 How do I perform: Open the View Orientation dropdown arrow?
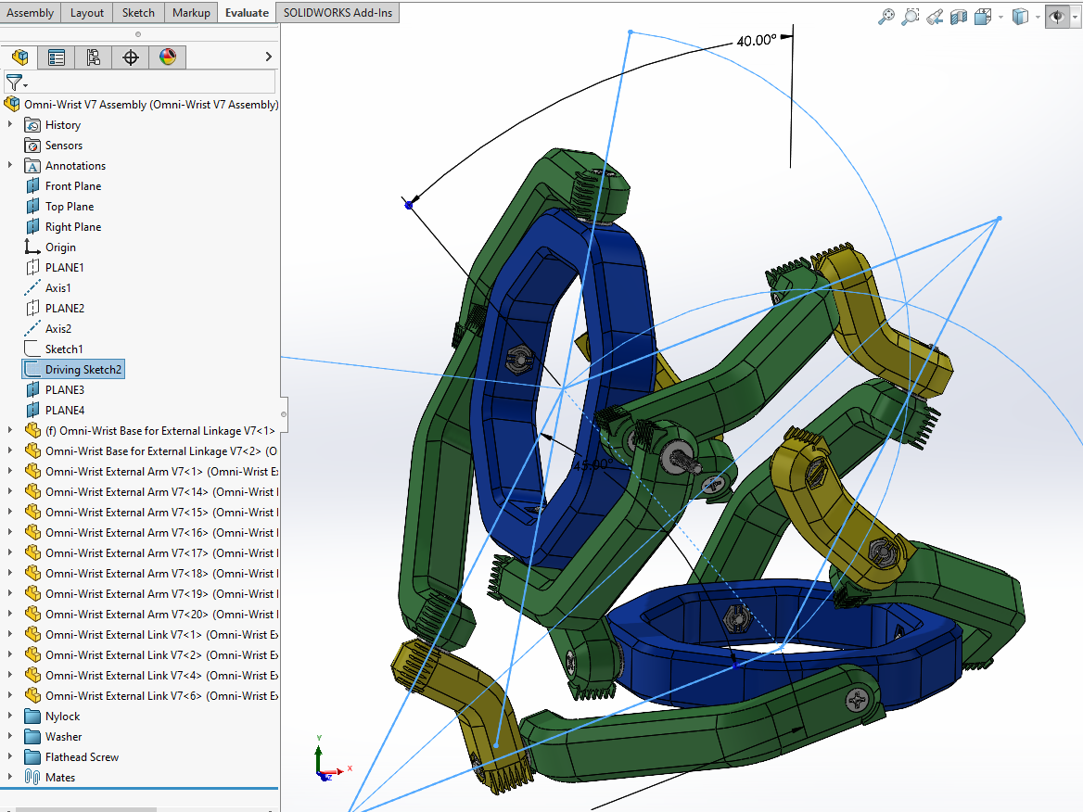point(1000,17)
